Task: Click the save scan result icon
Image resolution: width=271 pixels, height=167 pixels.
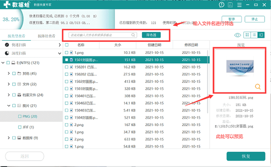Action: click(x=230, y=5)
